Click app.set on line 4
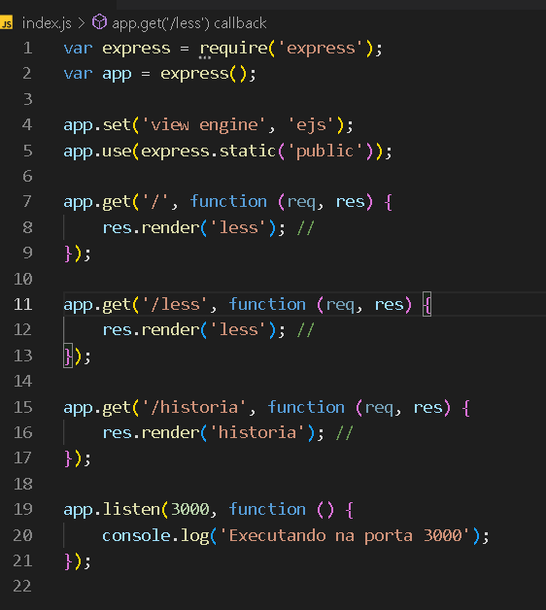Screen dimensions: 546x610 [x=97, y=125]
